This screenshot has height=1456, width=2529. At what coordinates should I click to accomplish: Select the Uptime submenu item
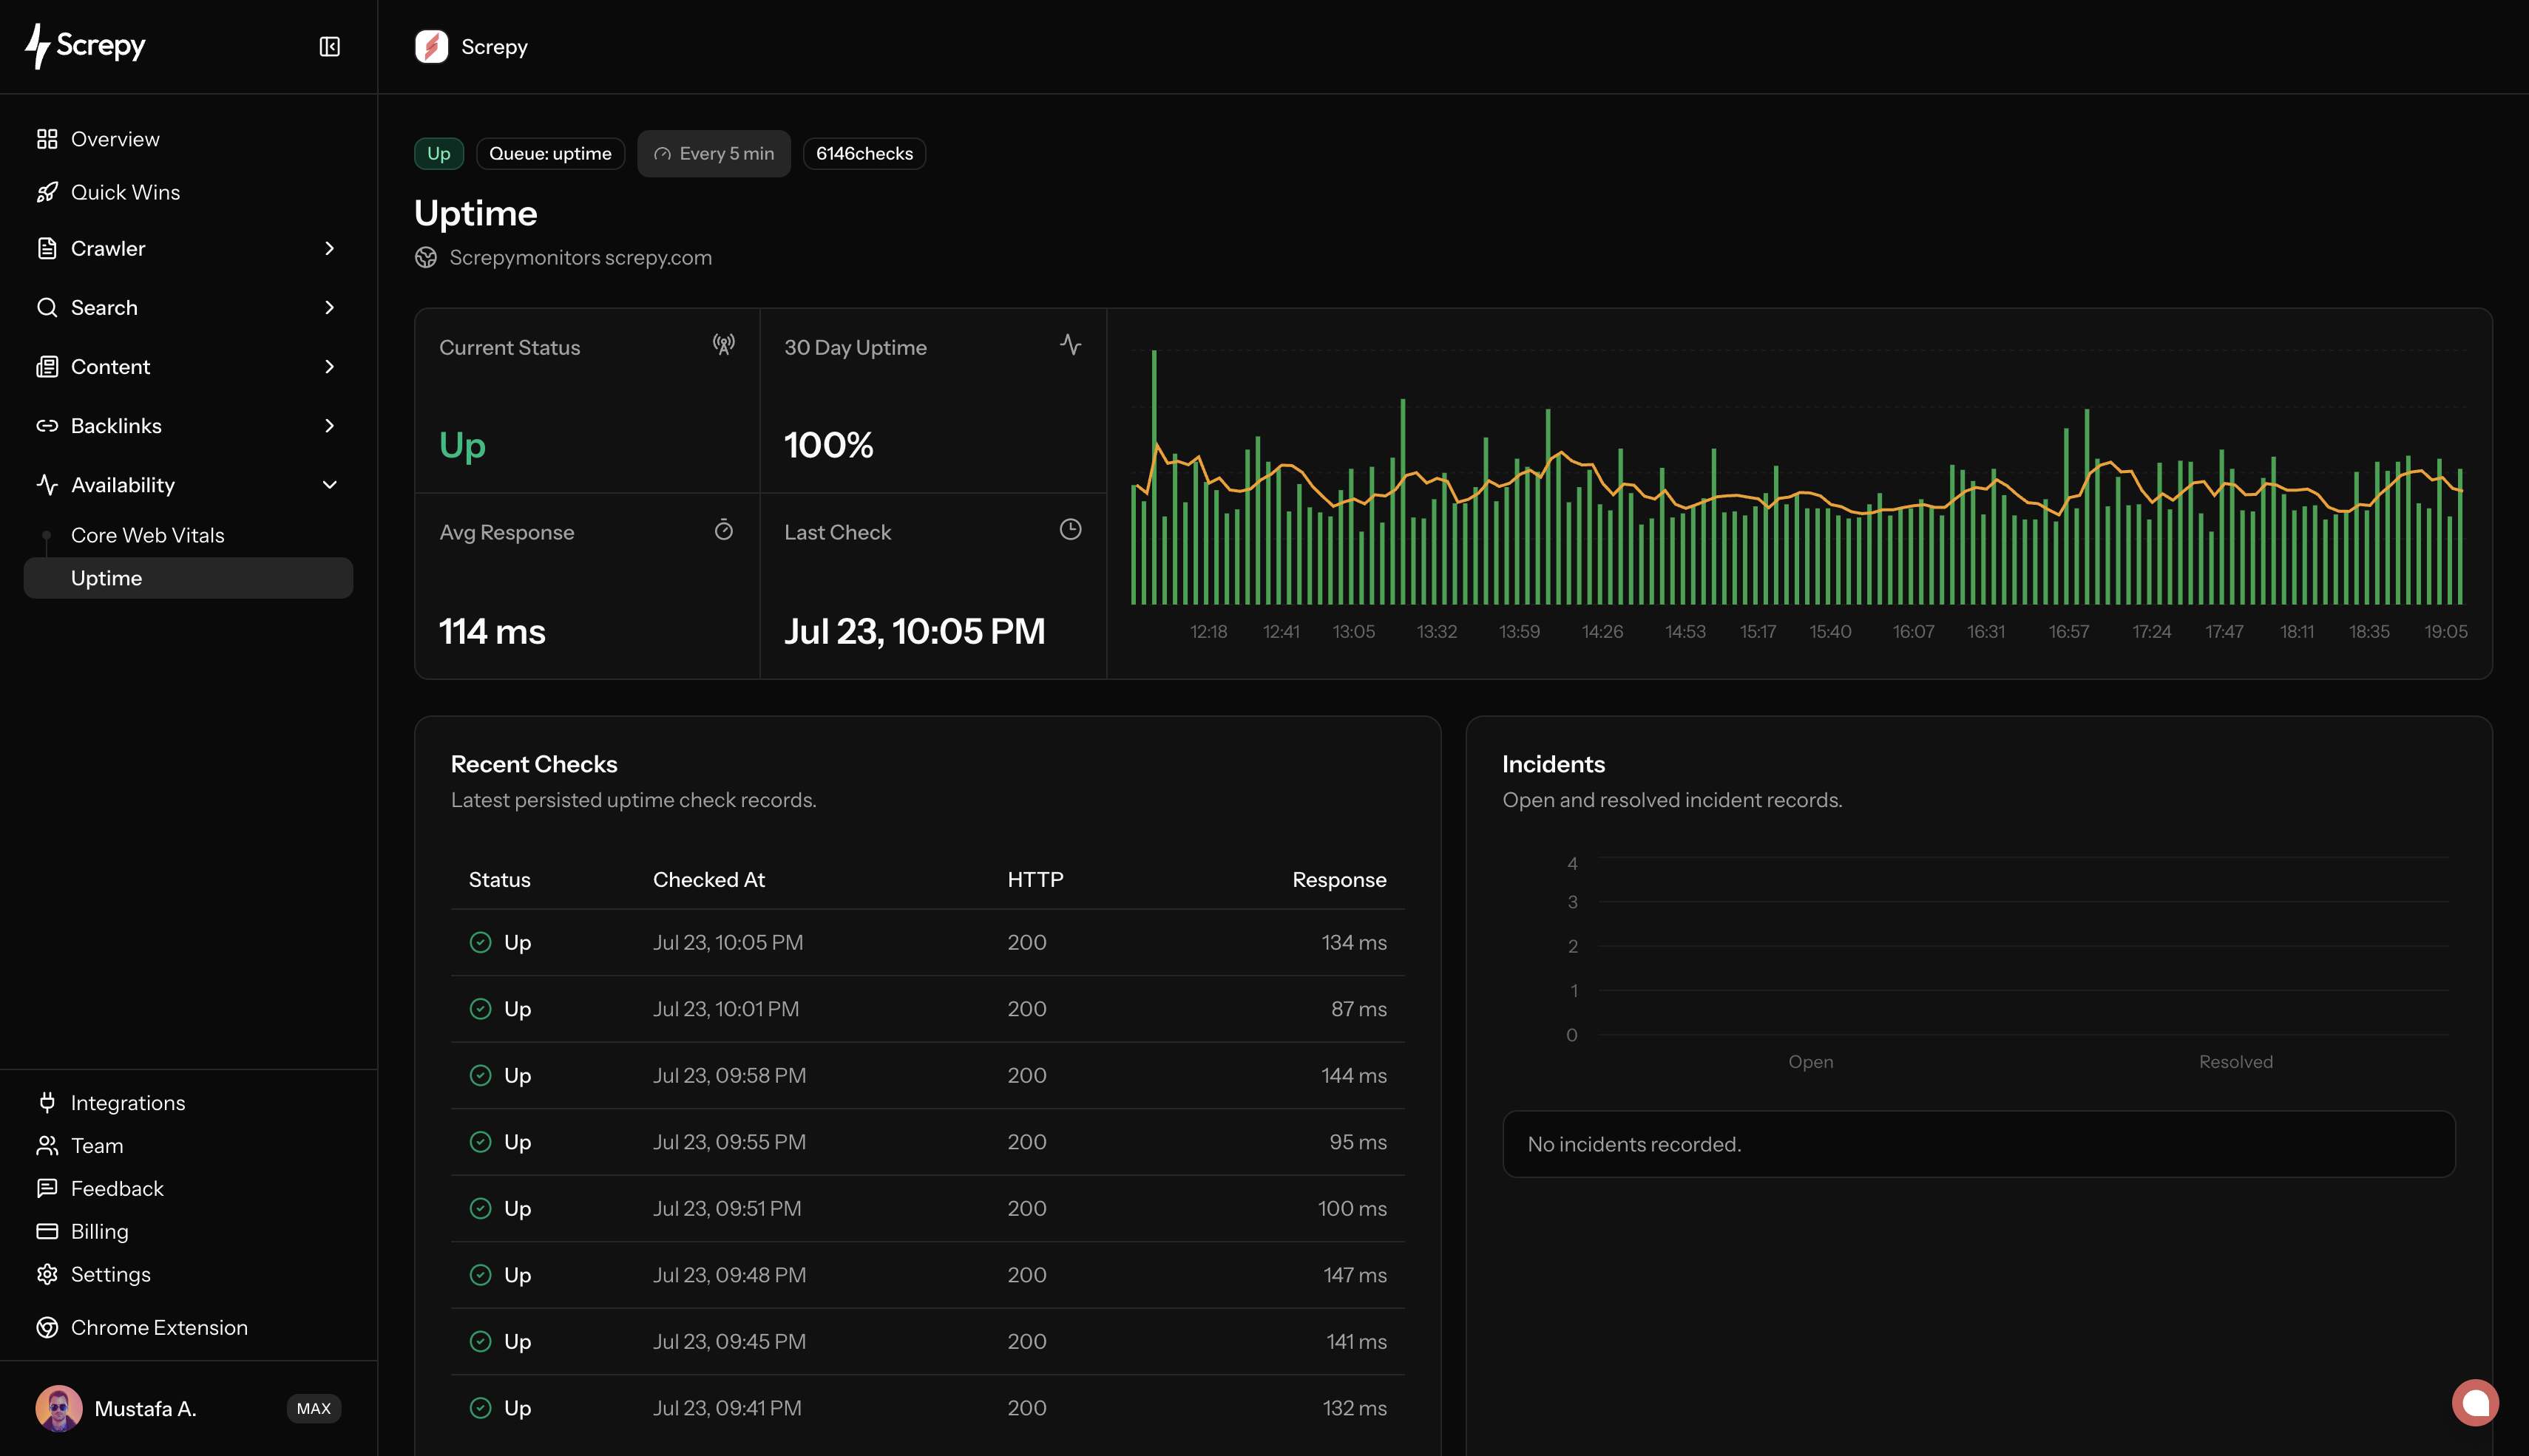coord(188,578)
